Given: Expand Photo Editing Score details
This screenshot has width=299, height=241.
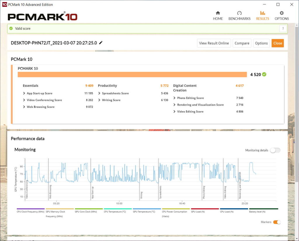Looking at the screenshot, I should tap(174, 98).
